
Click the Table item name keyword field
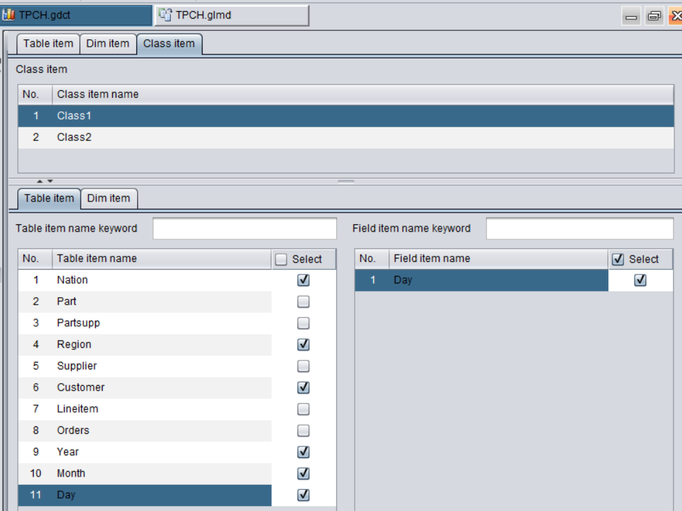click(244, 229)
